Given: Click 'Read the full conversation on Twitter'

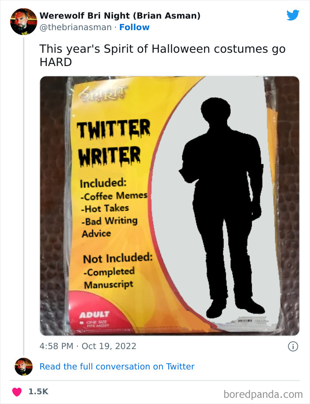Looking at the screenshot, I should (117, 366).
